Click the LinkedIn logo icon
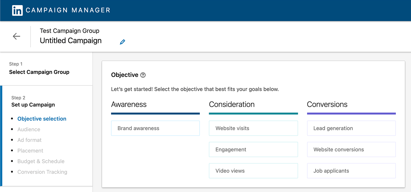 17,10
